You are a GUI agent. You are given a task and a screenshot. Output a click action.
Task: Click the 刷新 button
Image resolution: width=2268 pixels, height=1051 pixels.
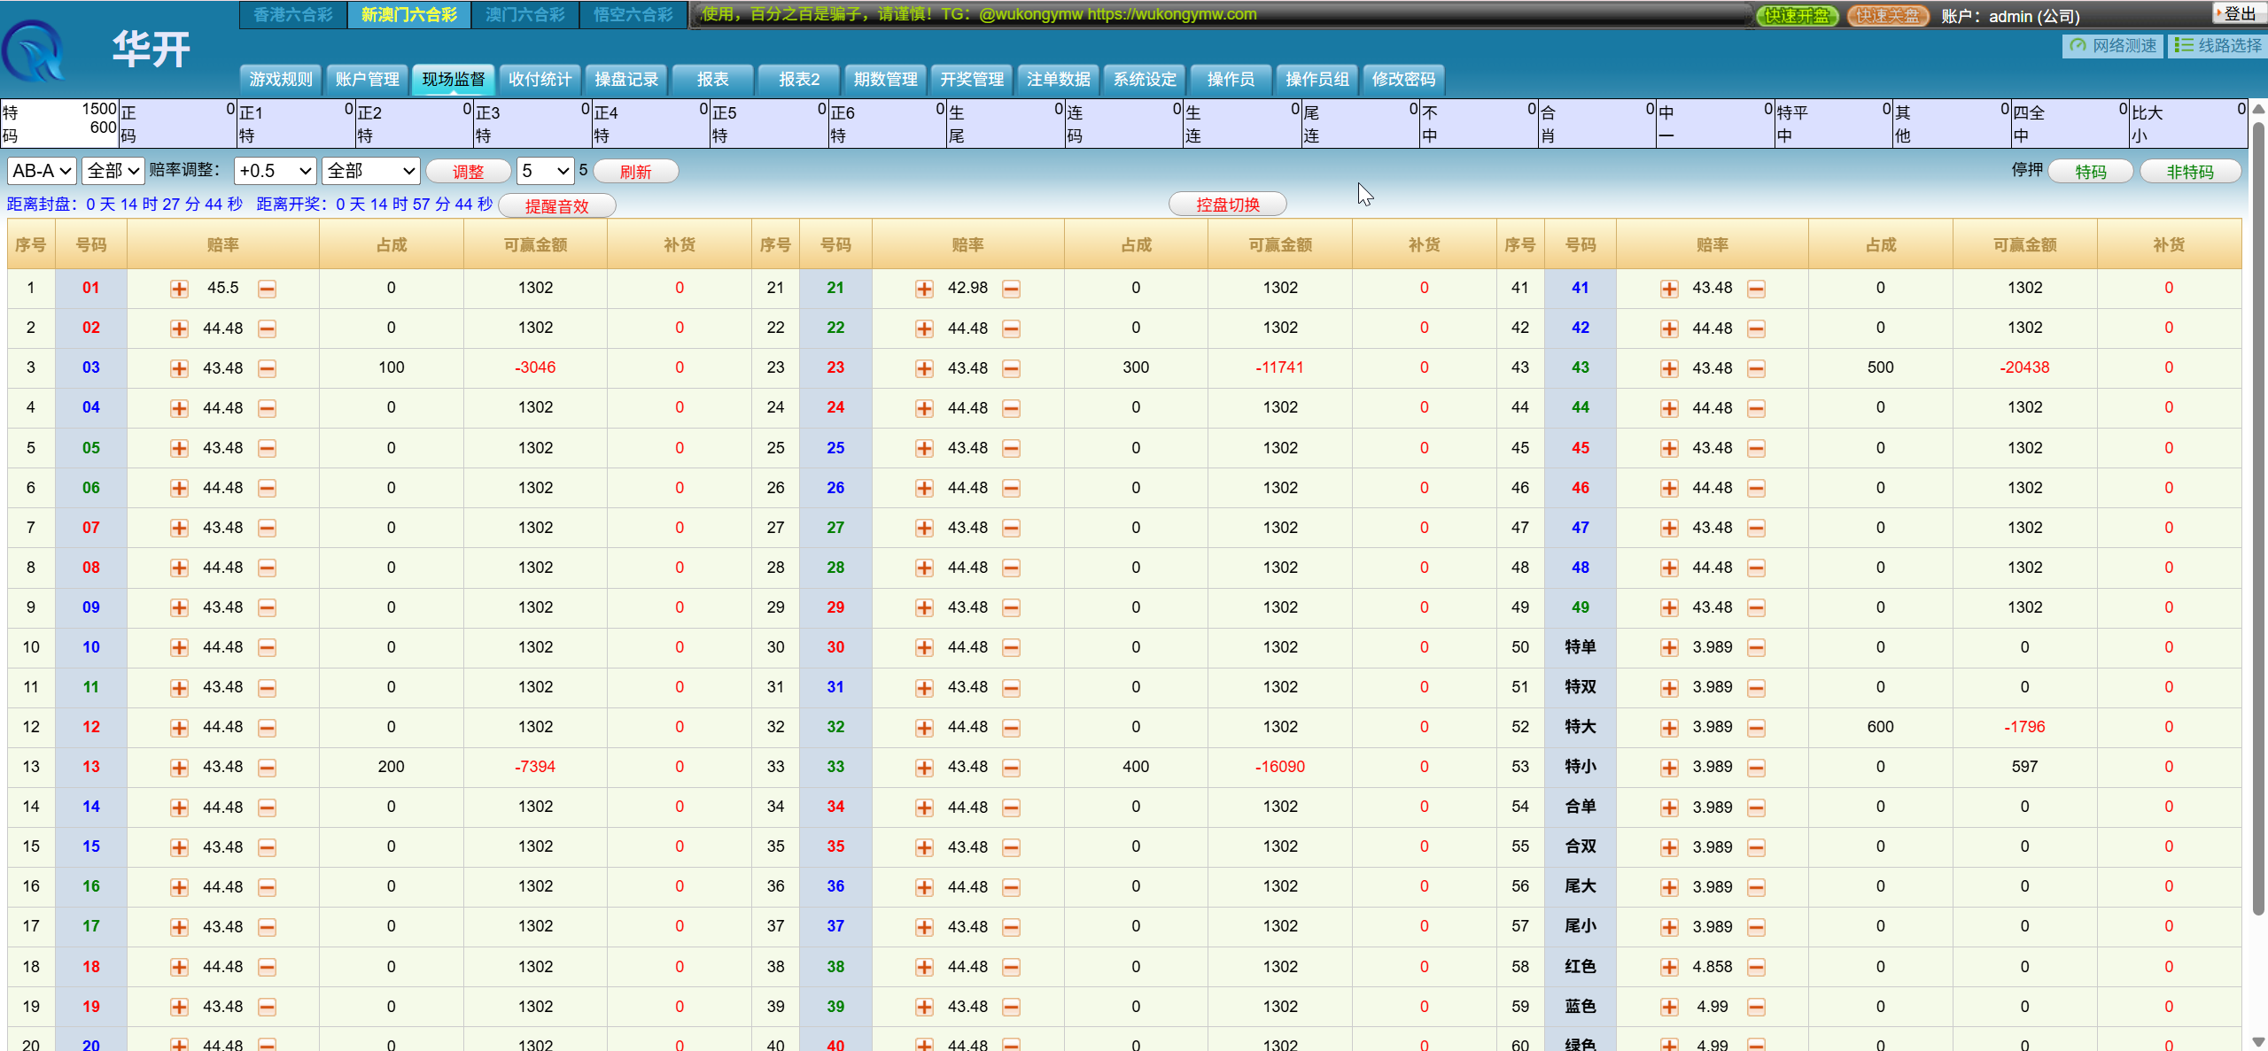coord(636,172)
